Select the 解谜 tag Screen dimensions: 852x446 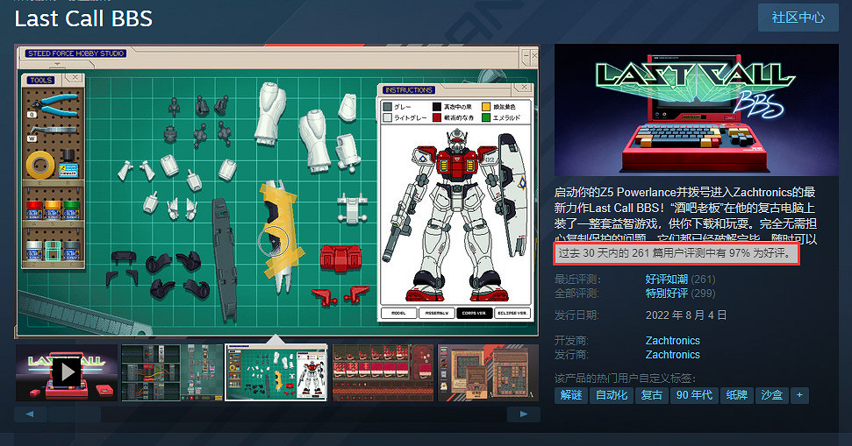click(x=571, y=395)
